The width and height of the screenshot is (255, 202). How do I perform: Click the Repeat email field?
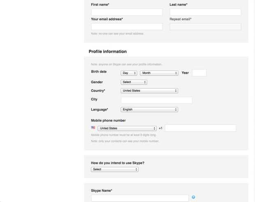coord(205,26)
